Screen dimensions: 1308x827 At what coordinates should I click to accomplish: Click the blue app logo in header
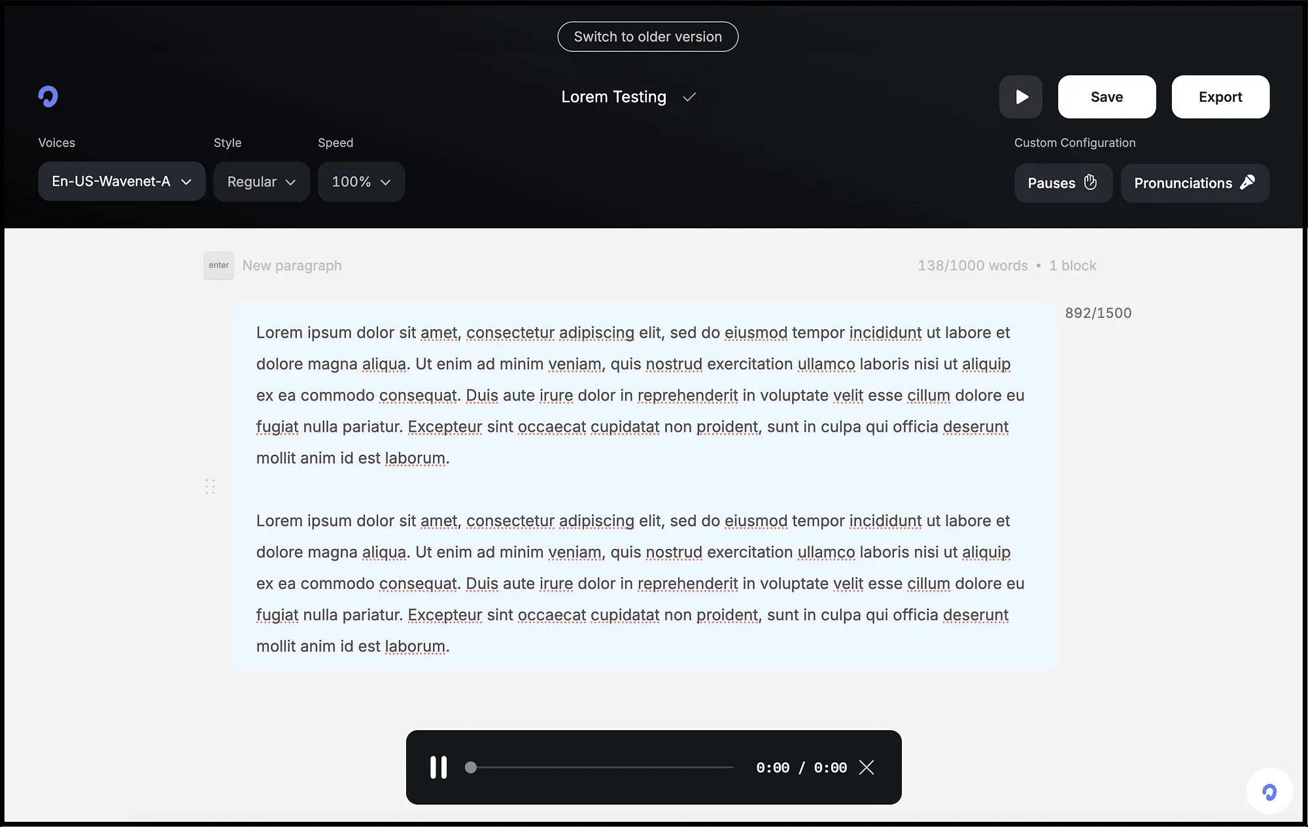(x=48, y=97)
